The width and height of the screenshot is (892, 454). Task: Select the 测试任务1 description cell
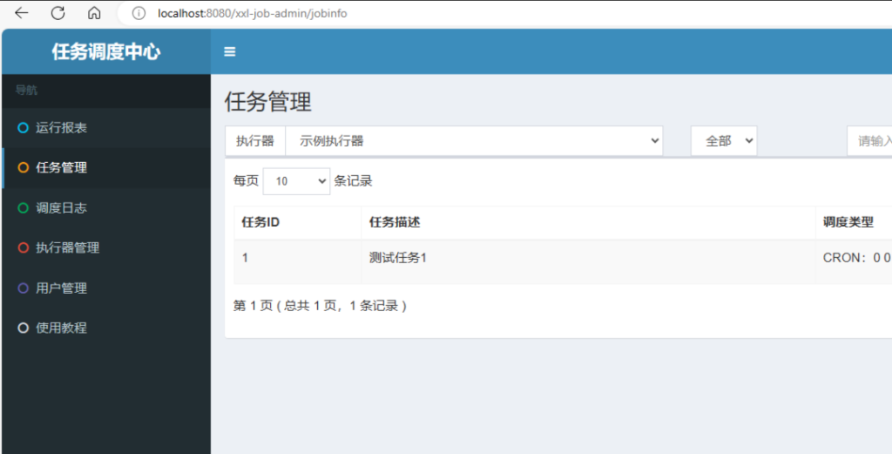588,261
